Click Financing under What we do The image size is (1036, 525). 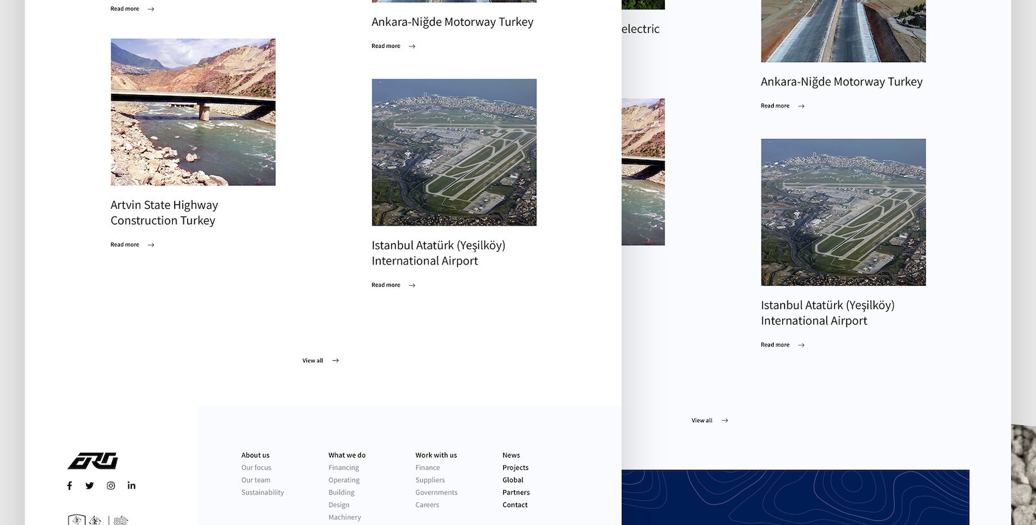coord(343,467)
